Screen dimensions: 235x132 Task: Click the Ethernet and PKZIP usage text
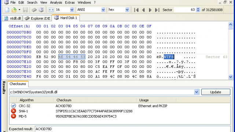[153, 106]
